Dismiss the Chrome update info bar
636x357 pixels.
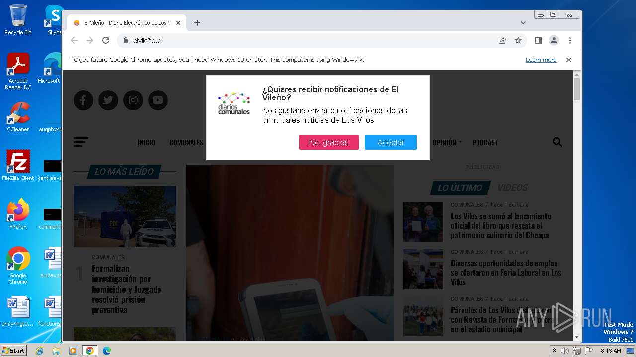click(x=569, y=59)
